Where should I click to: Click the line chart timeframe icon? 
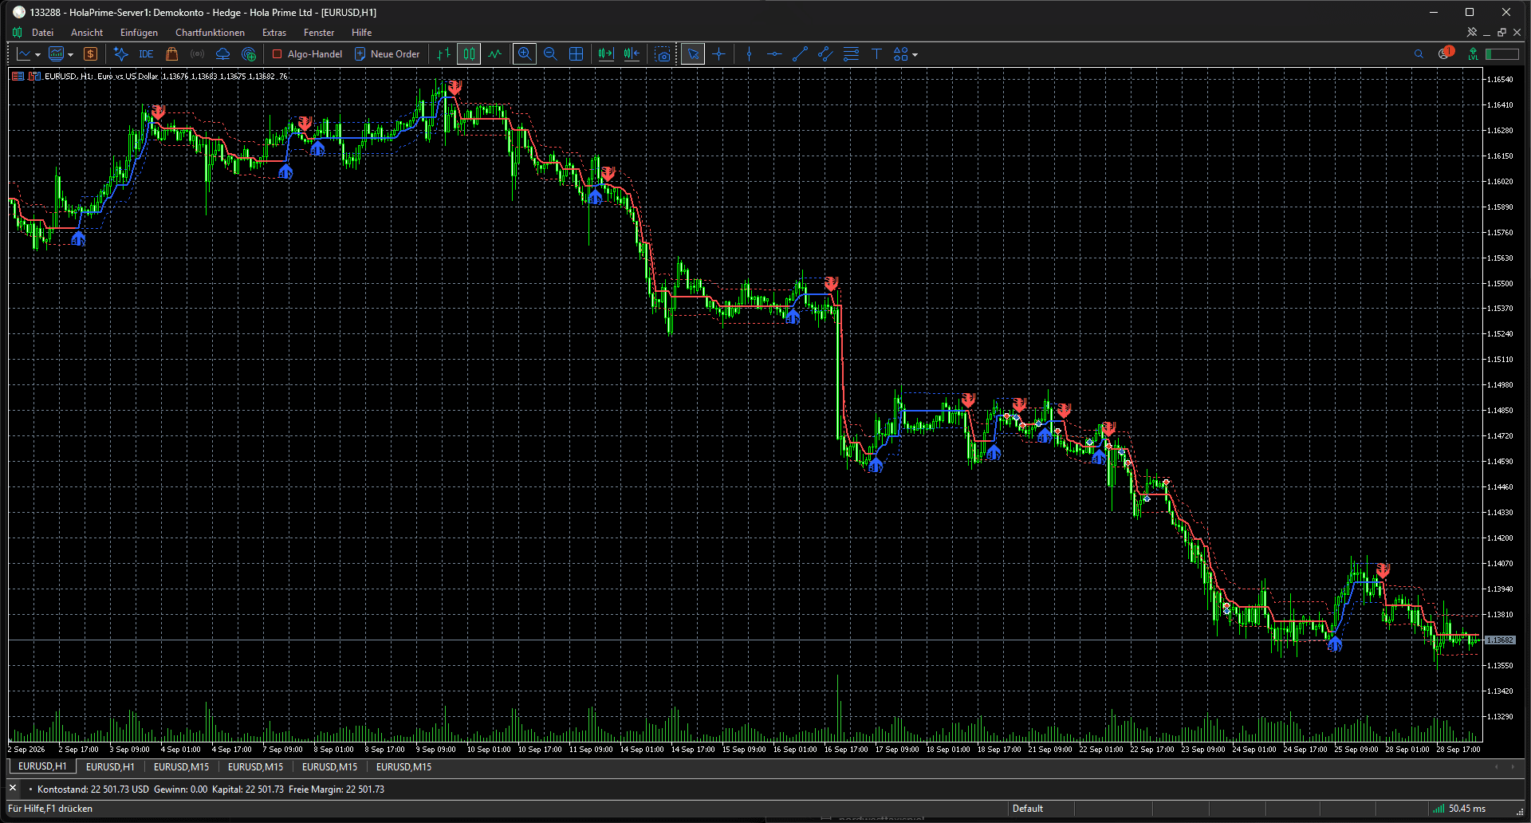pyautogui.click(x=24, y=54)
